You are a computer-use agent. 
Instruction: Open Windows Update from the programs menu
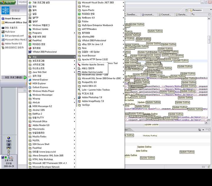[40, 29]
